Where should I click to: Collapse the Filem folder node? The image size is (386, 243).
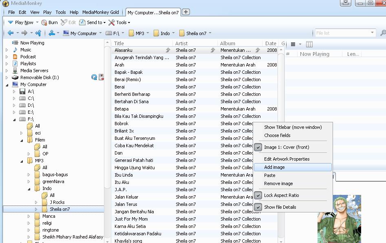click(22, 140)
